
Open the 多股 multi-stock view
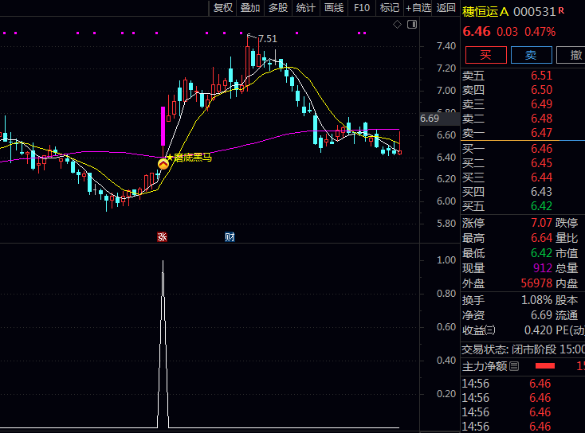point(277,8)
